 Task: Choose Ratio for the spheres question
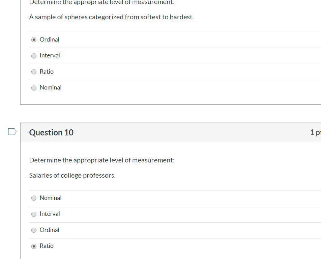point(34,72)
